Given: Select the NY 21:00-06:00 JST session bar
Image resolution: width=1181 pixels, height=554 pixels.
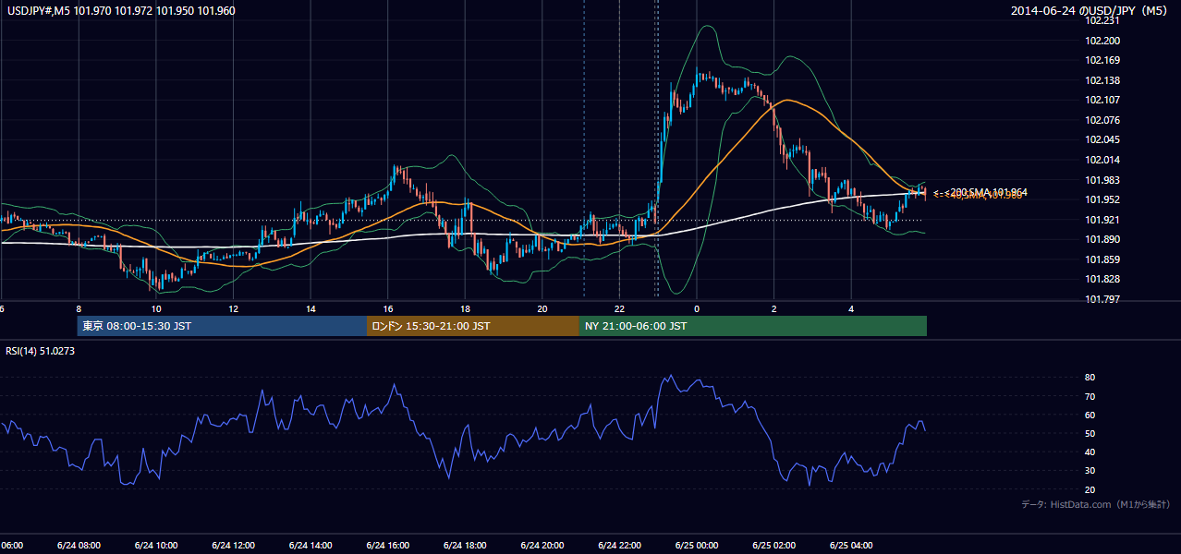Looking at the screenshot, I should point(753,326).
